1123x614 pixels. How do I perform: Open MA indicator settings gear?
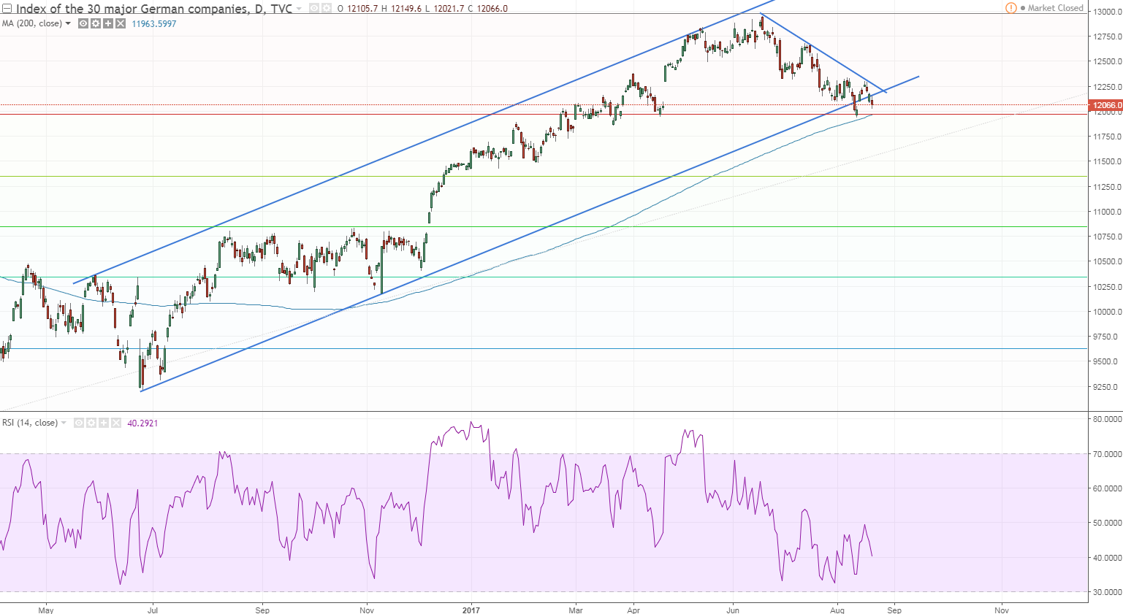click(x=96, y=23)
